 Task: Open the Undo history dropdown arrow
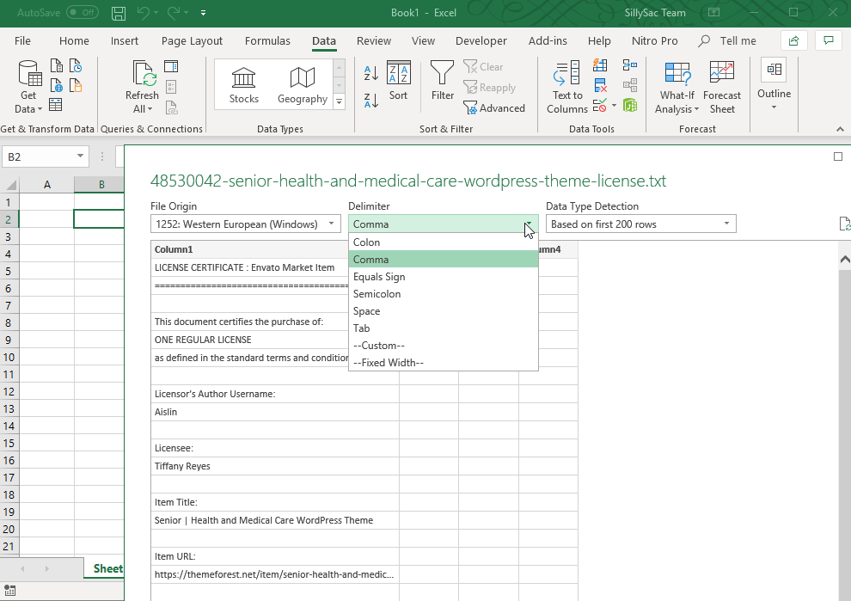click(156, 13)
